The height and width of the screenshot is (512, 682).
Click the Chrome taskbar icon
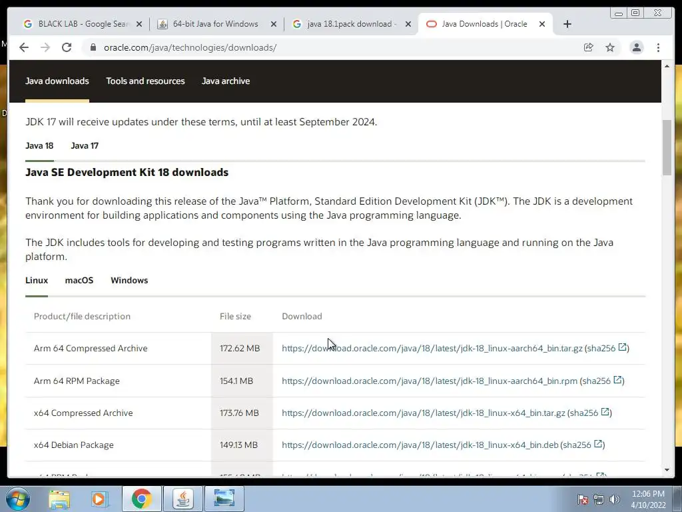tap(141, 499)
